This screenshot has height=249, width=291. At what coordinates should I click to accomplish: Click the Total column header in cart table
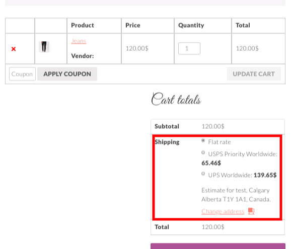coord(243,25)
